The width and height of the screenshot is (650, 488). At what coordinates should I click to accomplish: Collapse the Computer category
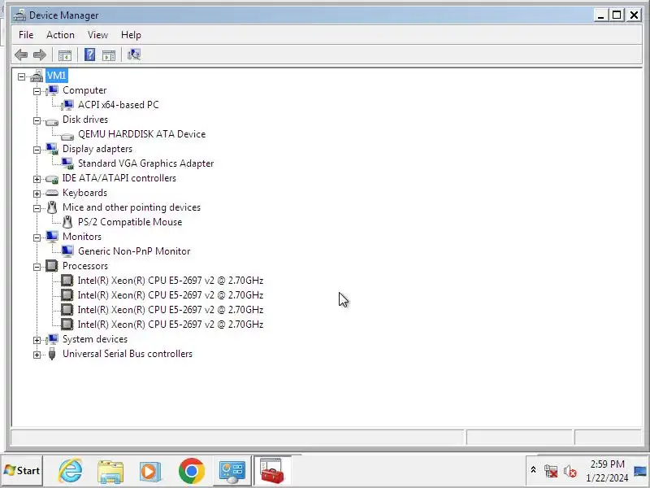pyautogui.click(x=37, y=91)
